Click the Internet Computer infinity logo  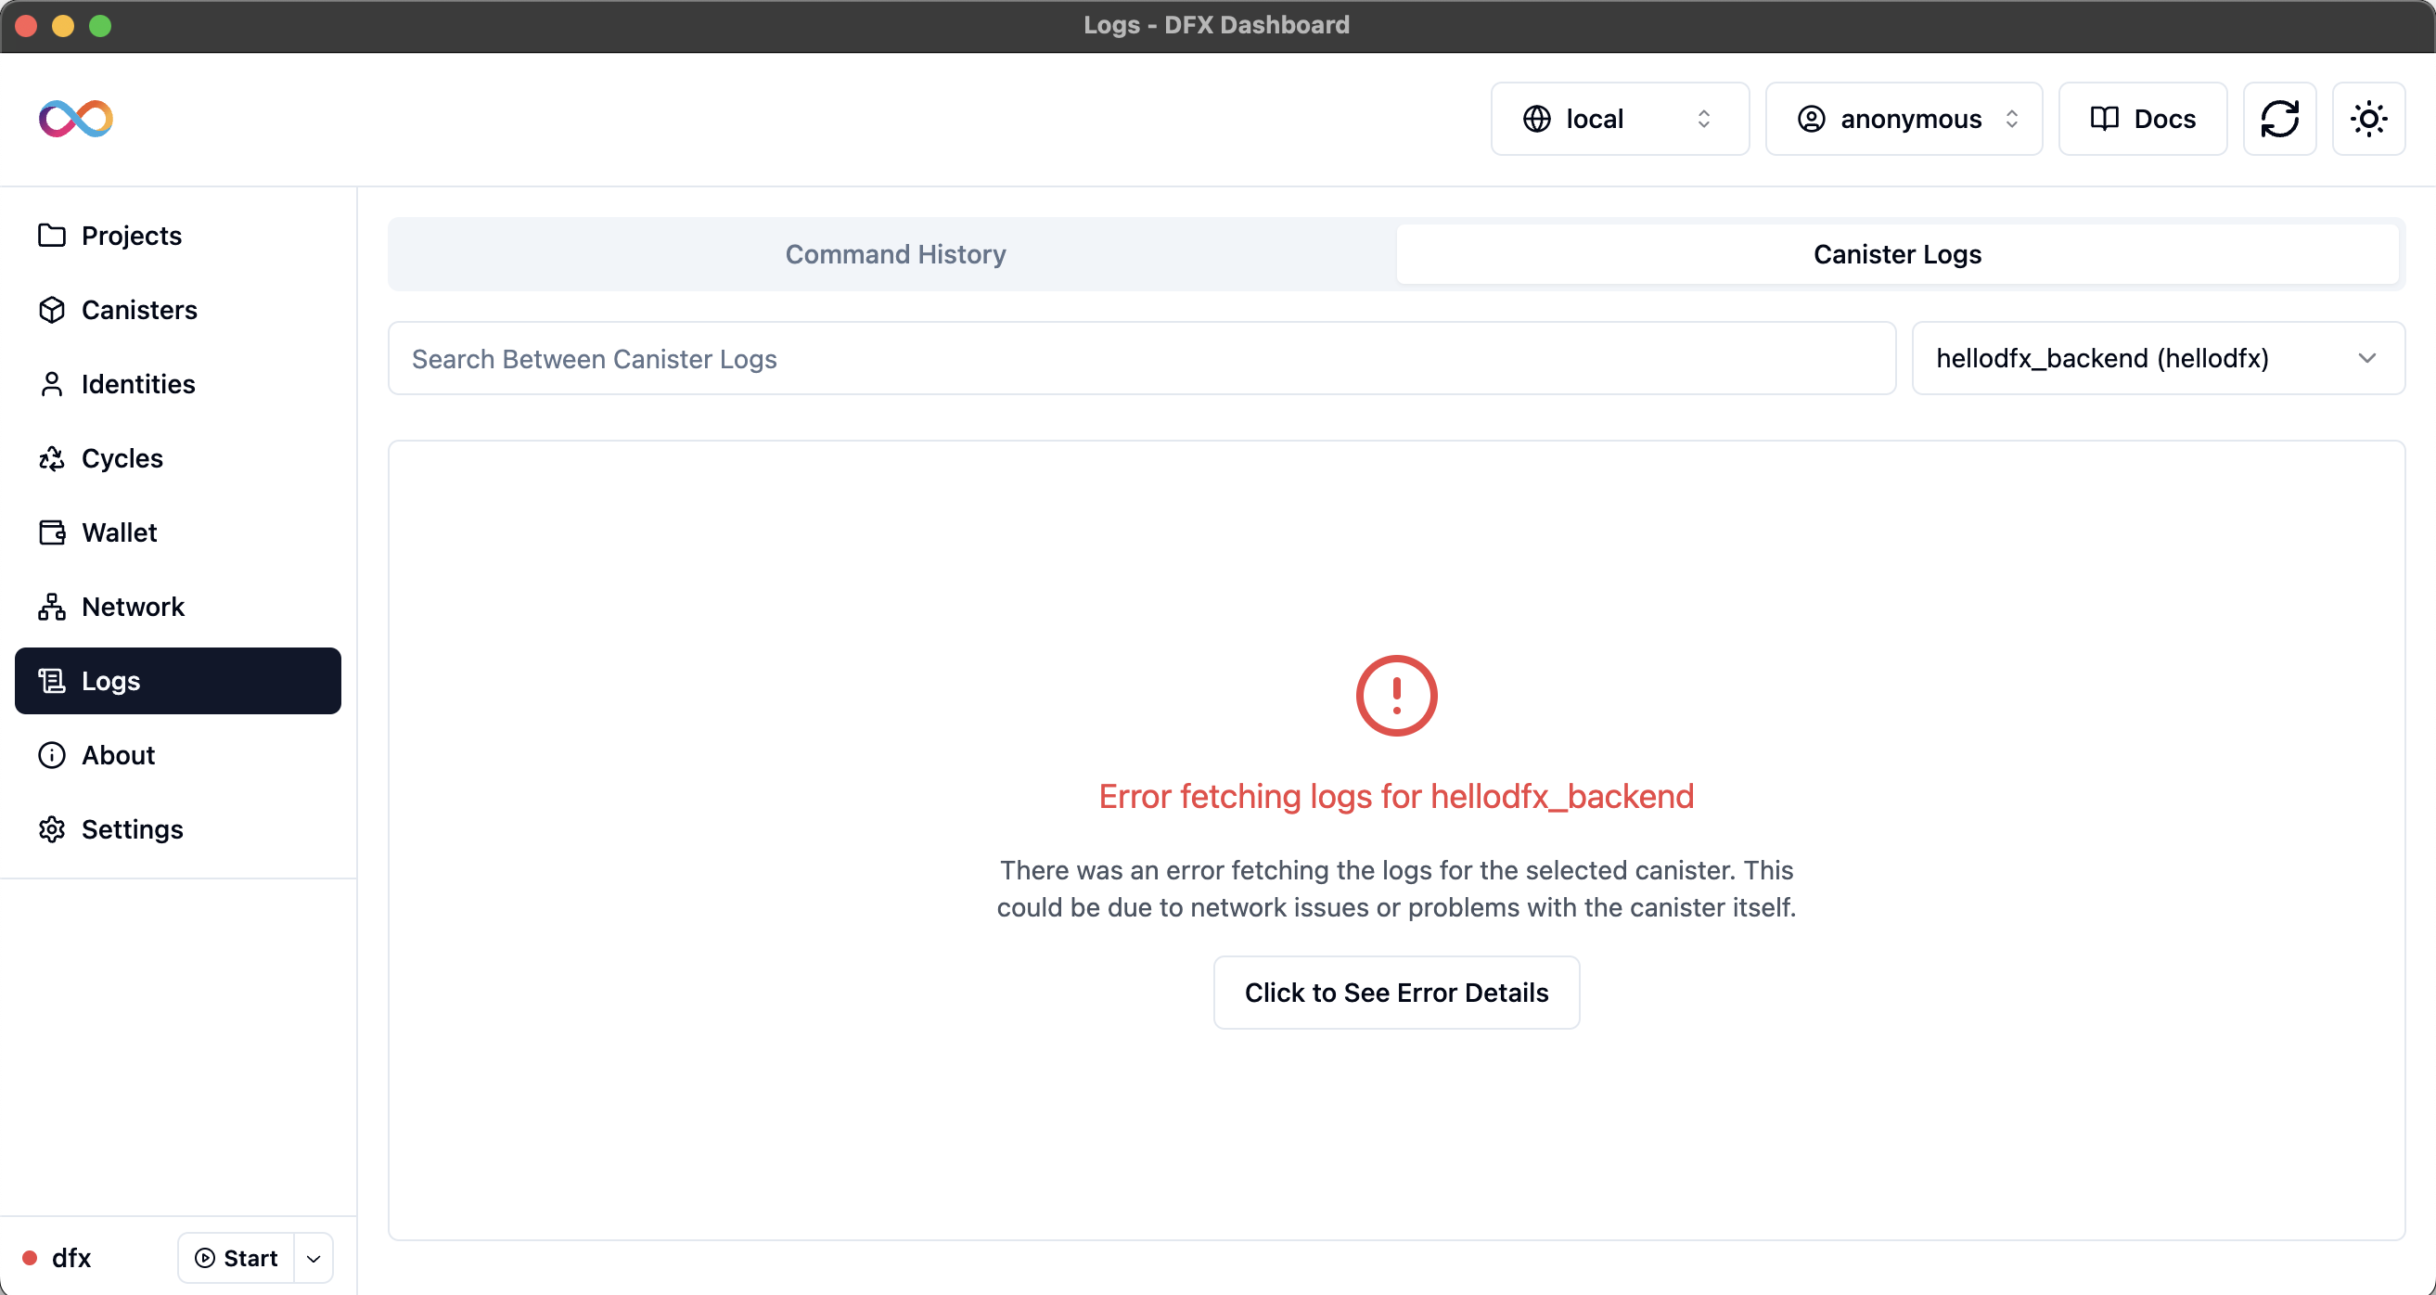[x=76, y=119]
